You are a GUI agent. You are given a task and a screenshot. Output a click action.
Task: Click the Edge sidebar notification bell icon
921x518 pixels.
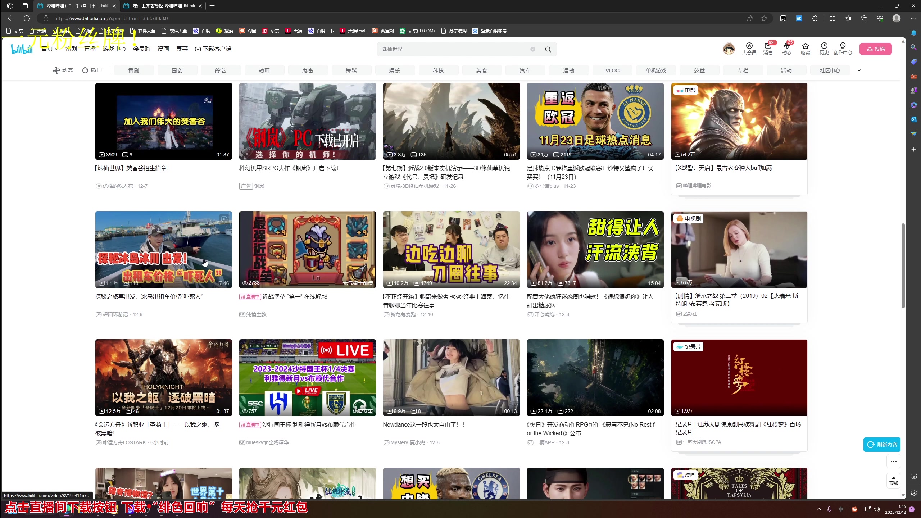point(913,33)
